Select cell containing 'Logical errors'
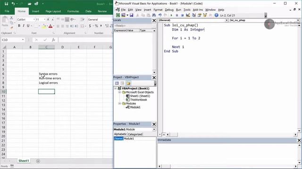This screenshot has width=302, height=169. [x=46, y=83]
